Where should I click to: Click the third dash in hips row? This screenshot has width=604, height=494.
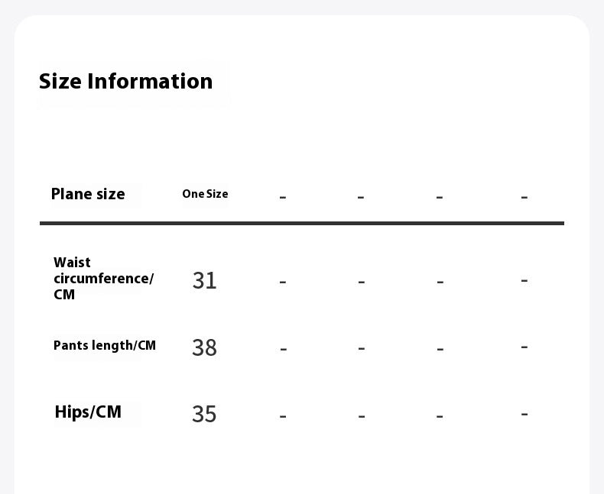[440, 415]
